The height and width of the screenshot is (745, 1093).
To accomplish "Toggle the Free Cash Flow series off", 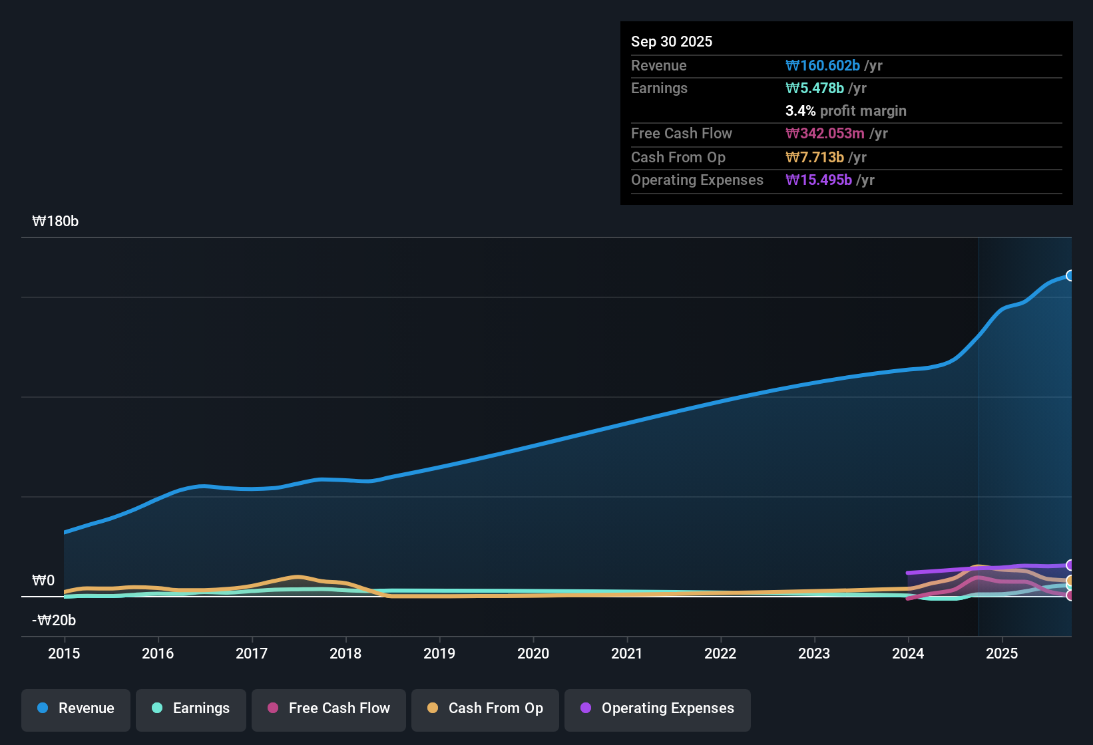I will pos(328,710).
